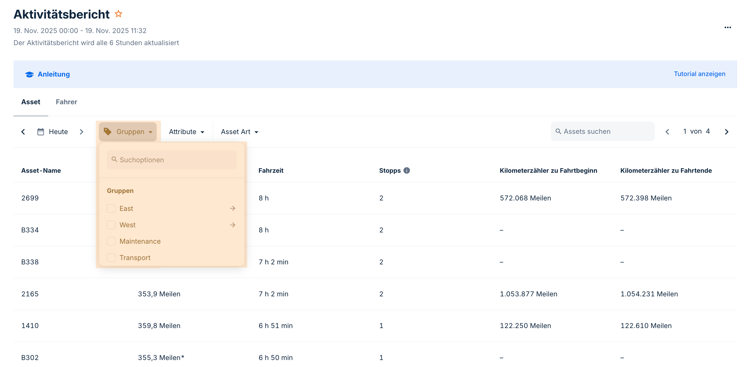Click the Tutorial anzeigen link
This screenshot has width=748, height=367.
pos(699,74)
